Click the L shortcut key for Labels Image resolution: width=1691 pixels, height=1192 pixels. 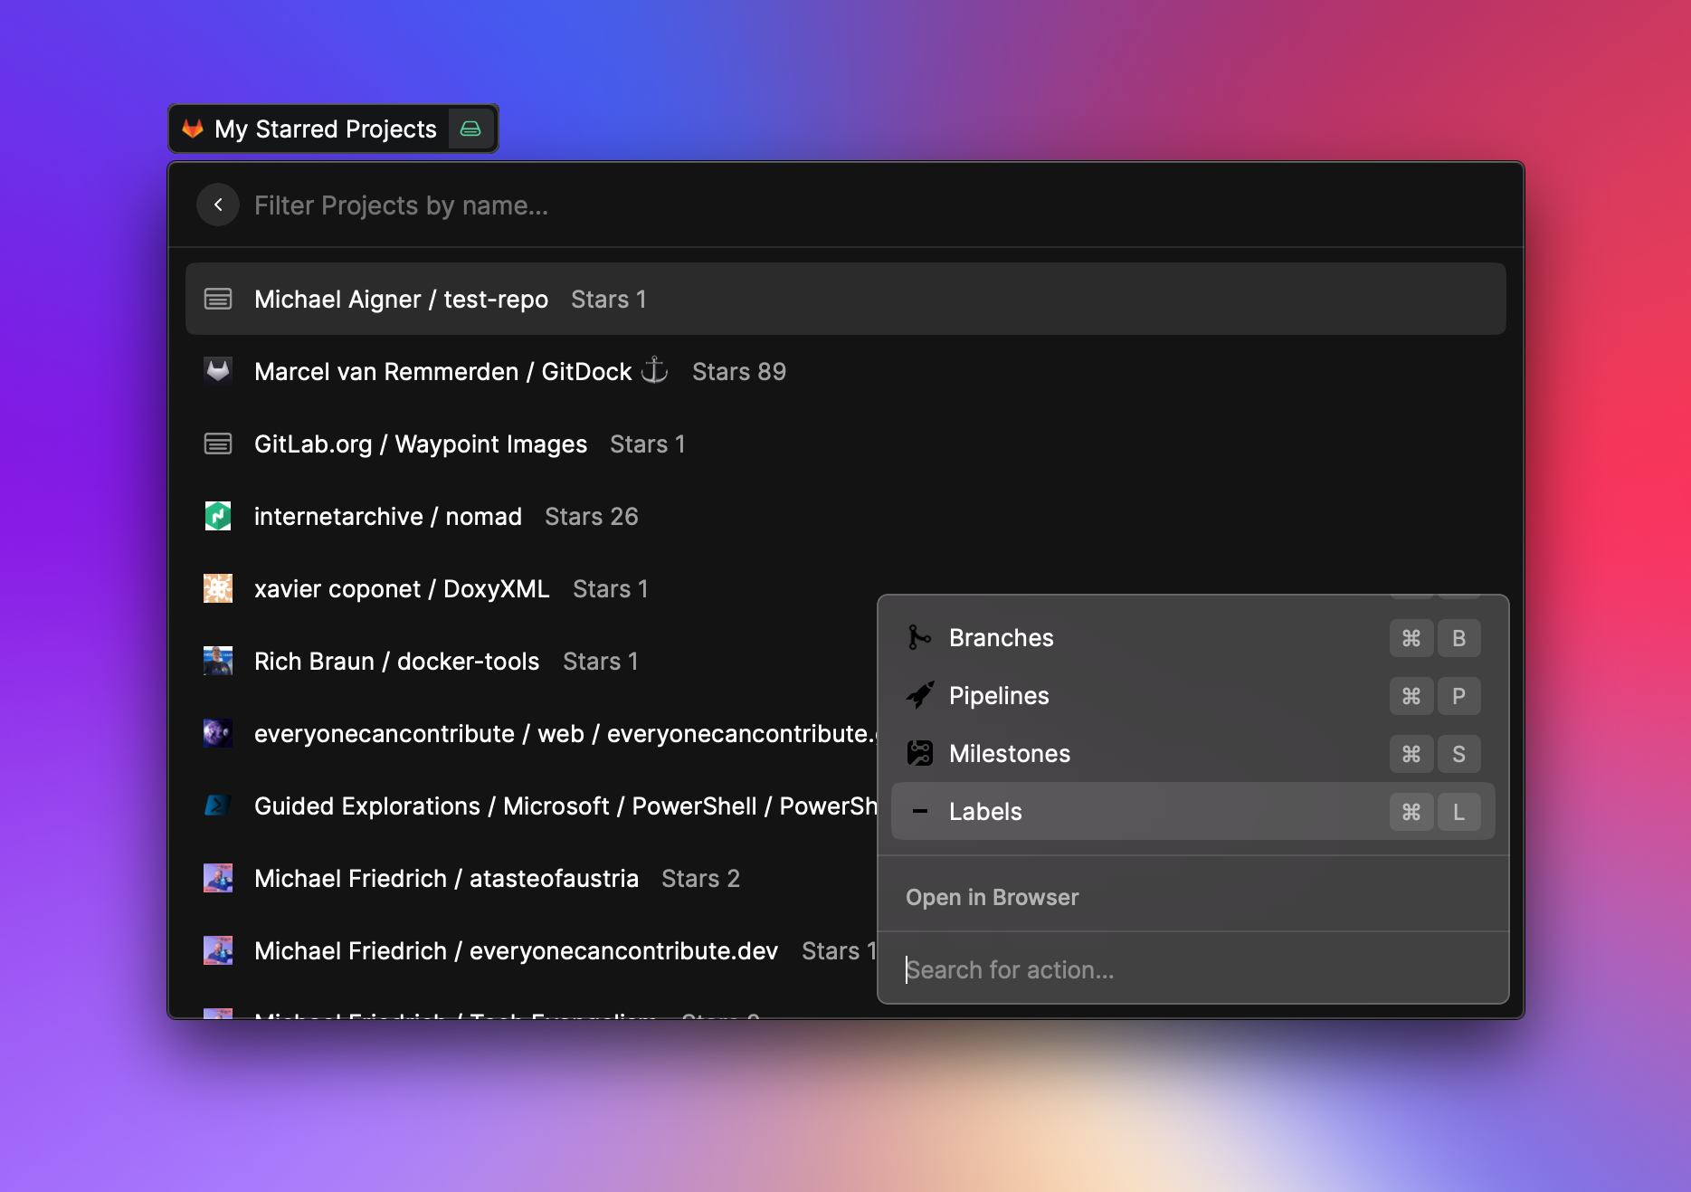point(1458,812)
